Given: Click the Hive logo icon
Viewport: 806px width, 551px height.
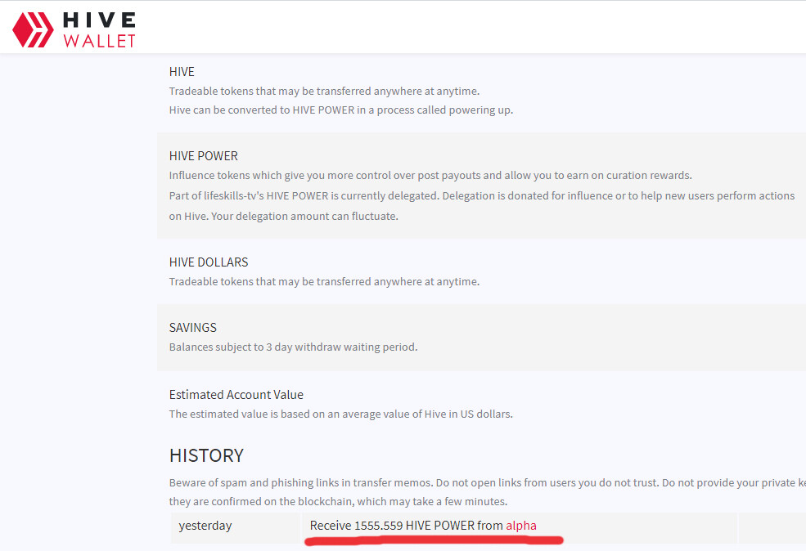Looking at the screenshot, I should tap(33, 29).
